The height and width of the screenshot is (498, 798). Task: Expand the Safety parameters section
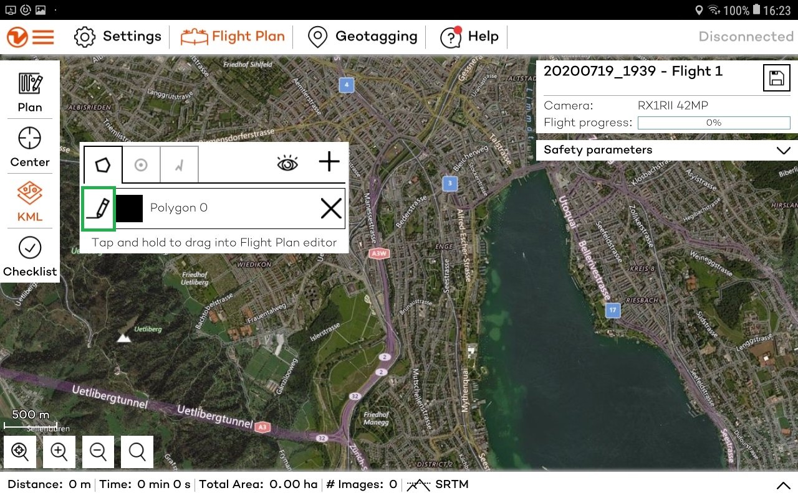784,150
